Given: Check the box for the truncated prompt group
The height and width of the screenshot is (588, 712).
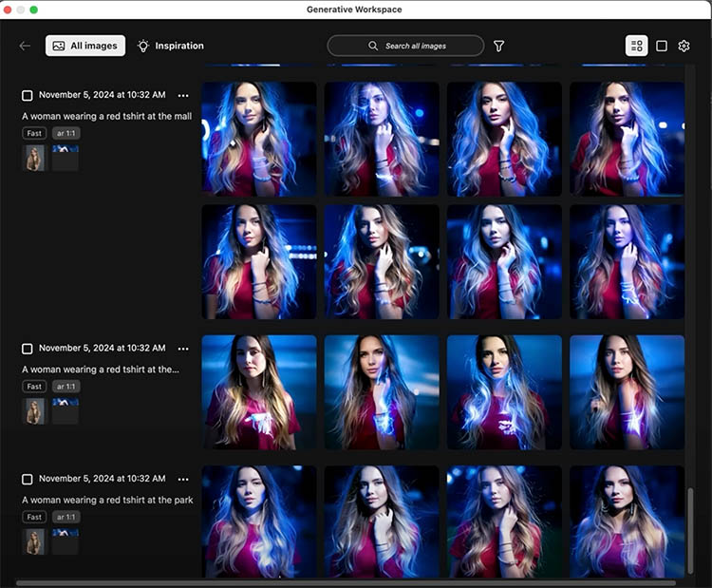Looking at the screenshot, I should pos(28,349).
